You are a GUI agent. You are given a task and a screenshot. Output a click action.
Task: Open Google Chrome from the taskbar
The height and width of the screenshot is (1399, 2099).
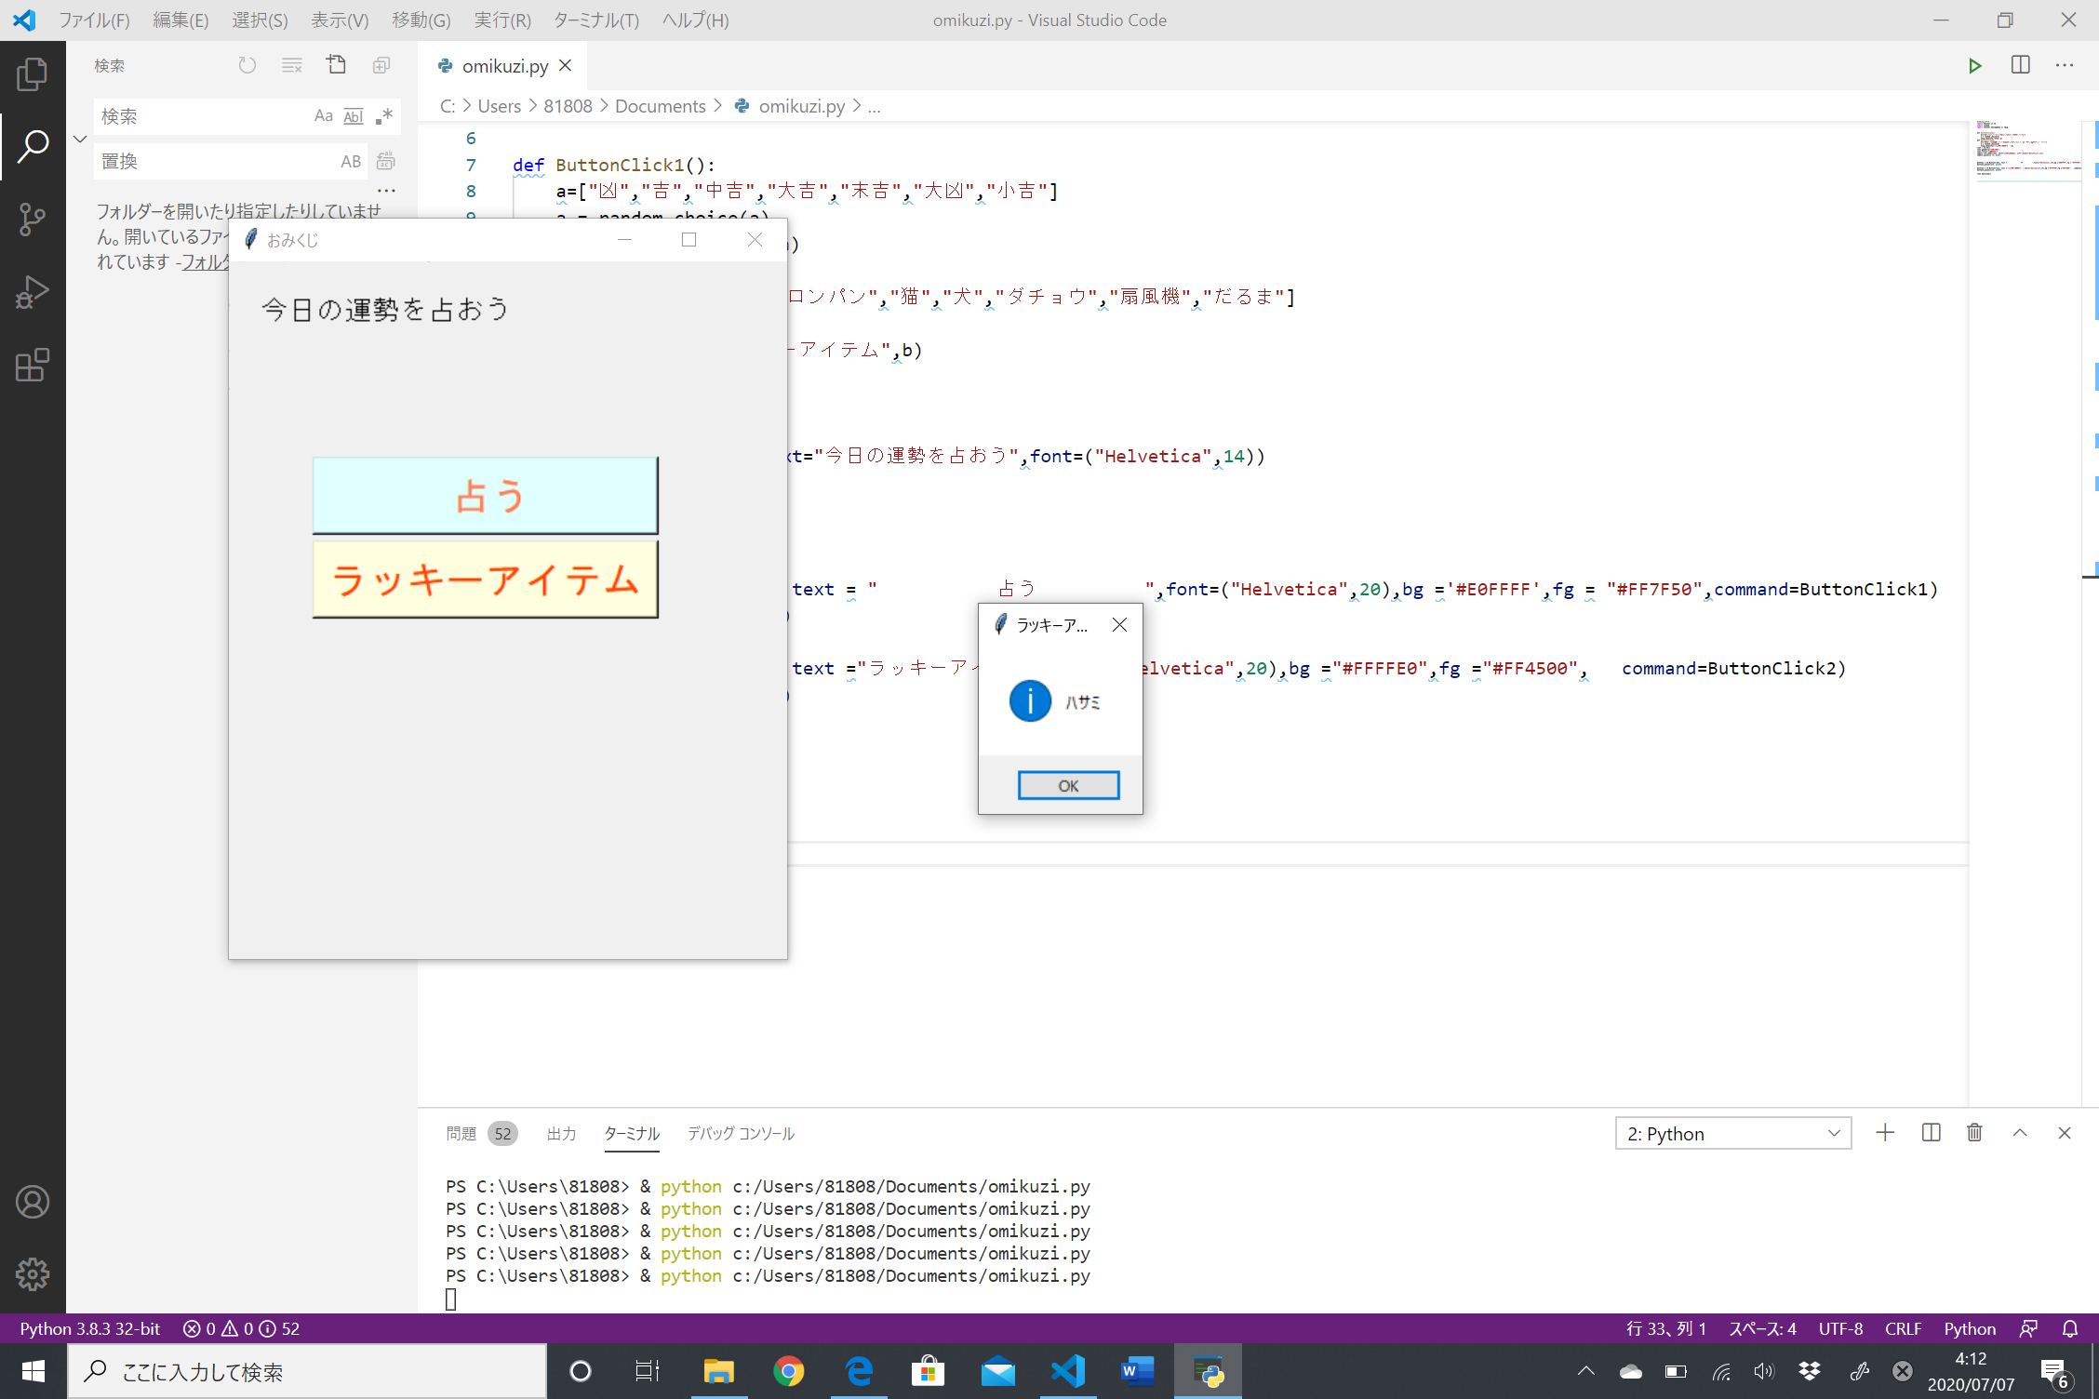coord(789,1371)
